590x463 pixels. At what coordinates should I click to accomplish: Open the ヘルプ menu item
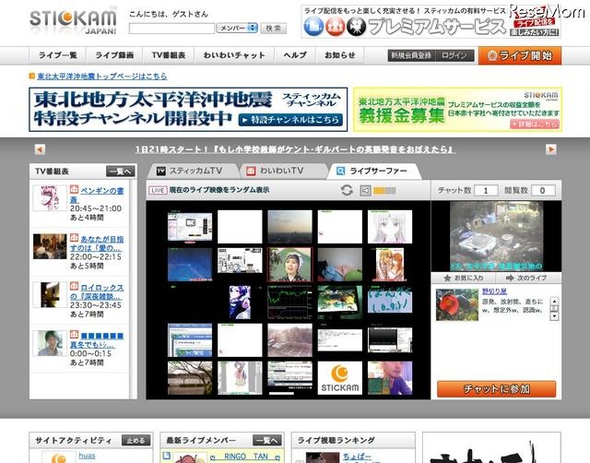pyautogui.click(x=295, y=55)
